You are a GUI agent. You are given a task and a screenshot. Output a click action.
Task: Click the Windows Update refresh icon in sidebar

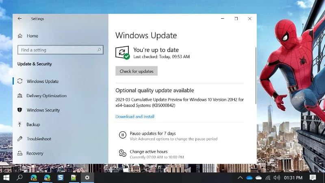pos(20,81)
